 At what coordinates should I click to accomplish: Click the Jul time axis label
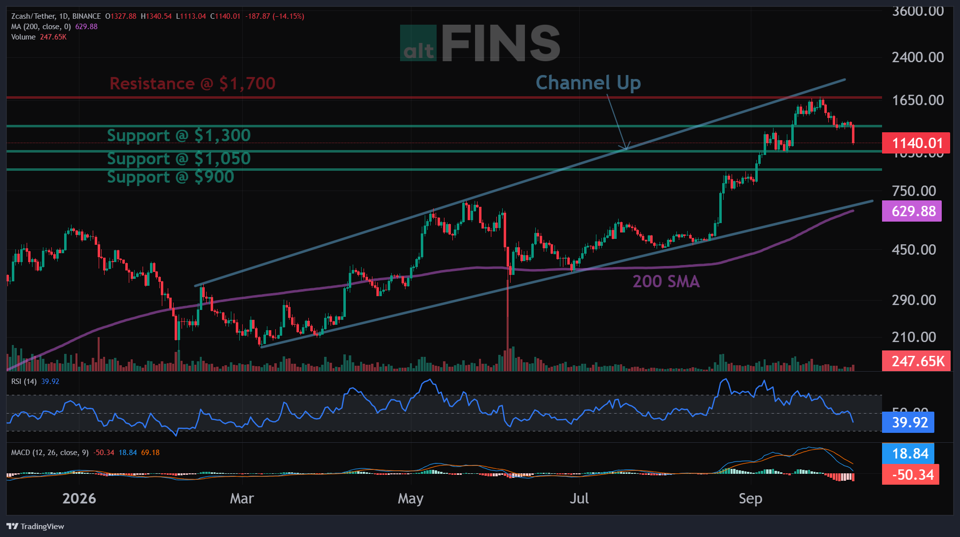[x=579, y=499]
